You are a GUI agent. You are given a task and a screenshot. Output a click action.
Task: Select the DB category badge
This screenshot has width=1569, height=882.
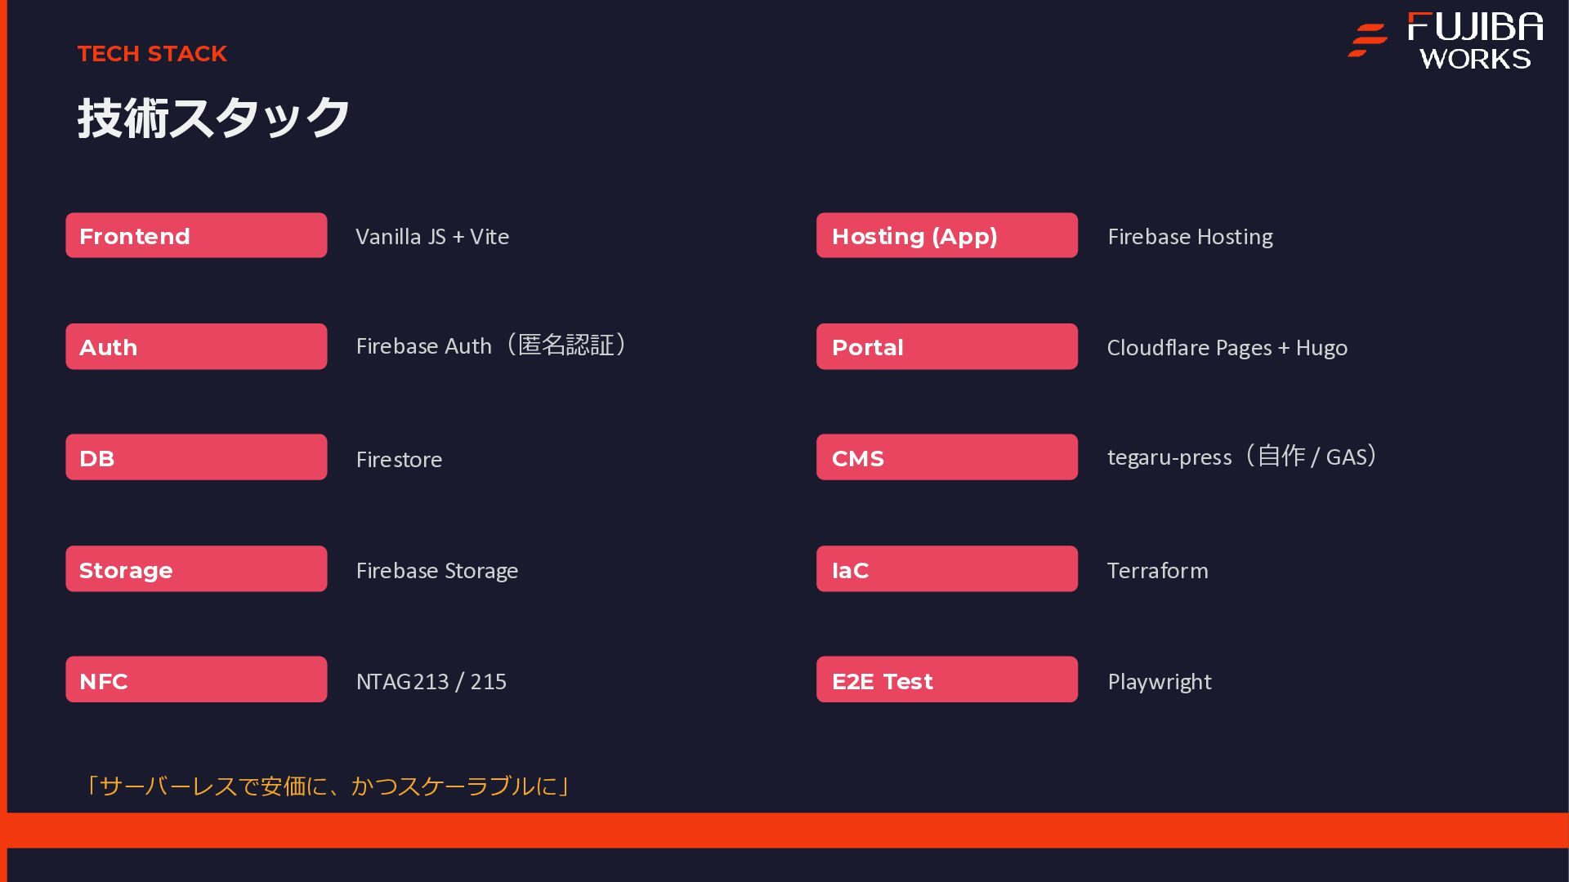pos(196,457)
